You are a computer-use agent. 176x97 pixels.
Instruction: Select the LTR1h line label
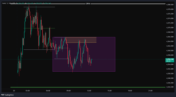(x=88, y=4)
